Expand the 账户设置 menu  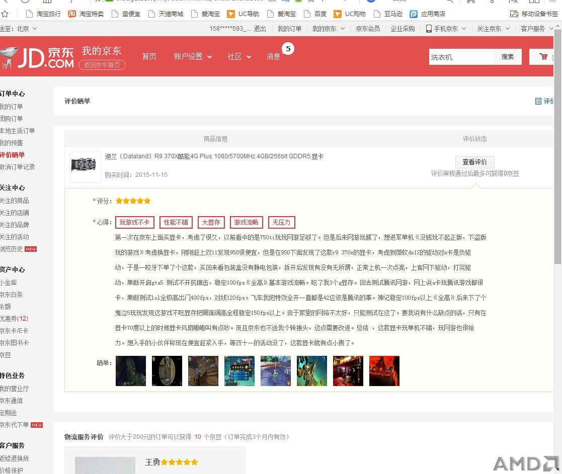[193, 57]
